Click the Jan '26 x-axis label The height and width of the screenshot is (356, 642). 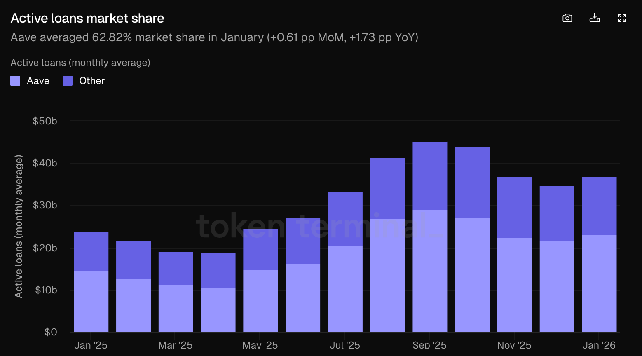599,345
